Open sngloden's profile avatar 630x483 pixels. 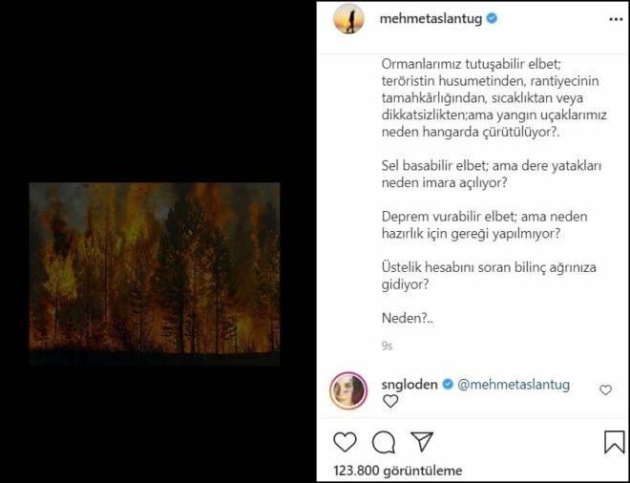(347, 390)
